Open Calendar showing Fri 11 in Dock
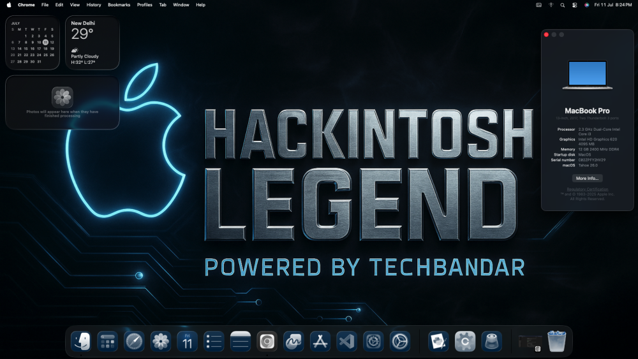638x359 pixels. (x=187, y=341)
